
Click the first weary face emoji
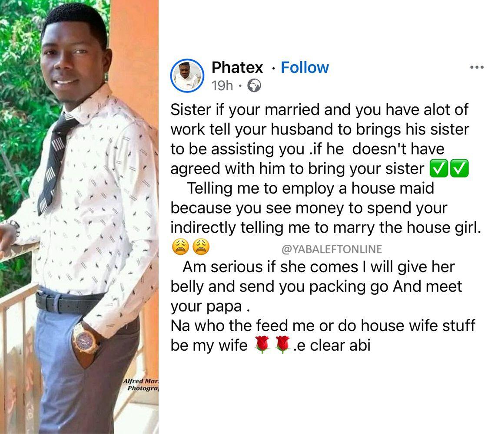pos(180,247)
